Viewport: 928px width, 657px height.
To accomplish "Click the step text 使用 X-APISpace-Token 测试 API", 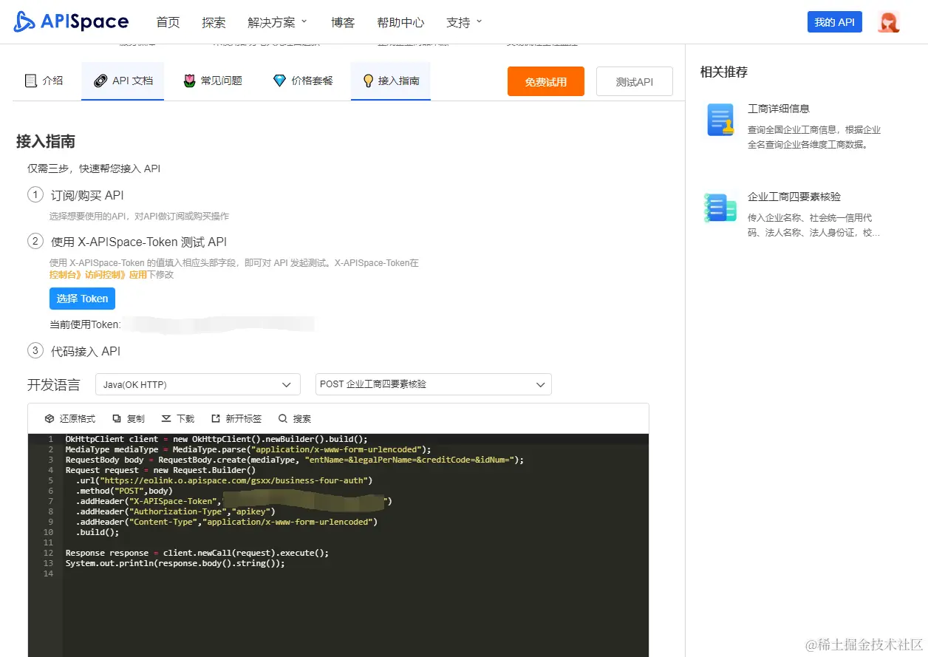I will (139, 242).
